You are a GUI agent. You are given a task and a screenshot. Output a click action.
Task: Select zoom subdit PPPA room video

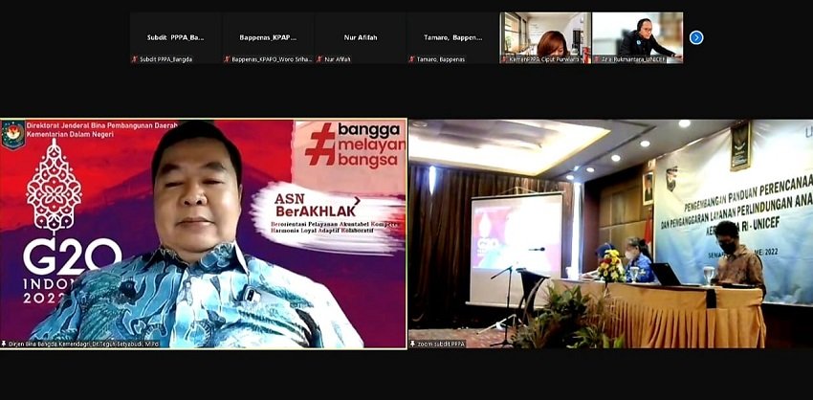(x=611, y=234)
